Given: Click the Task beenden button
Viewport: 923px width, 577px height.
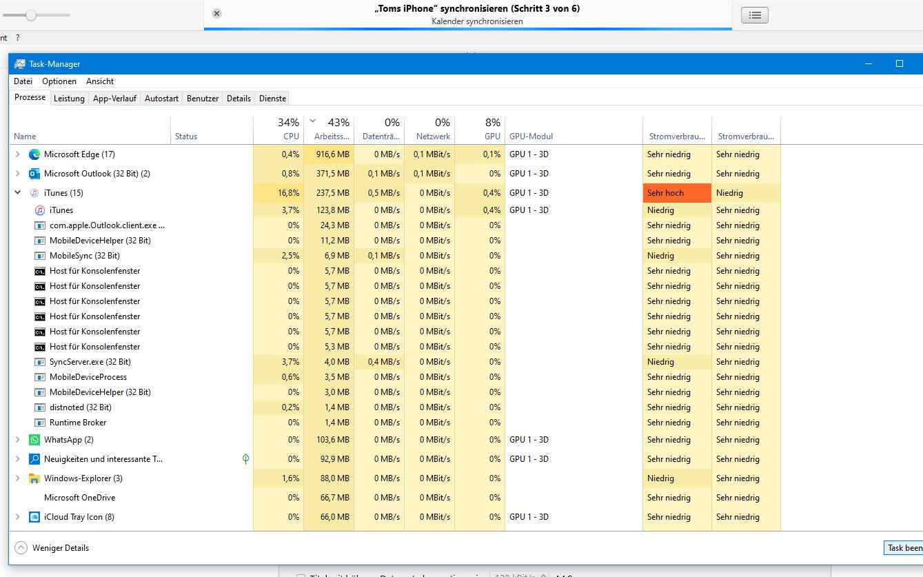Looking at the screenshot, I should point(904,547).
